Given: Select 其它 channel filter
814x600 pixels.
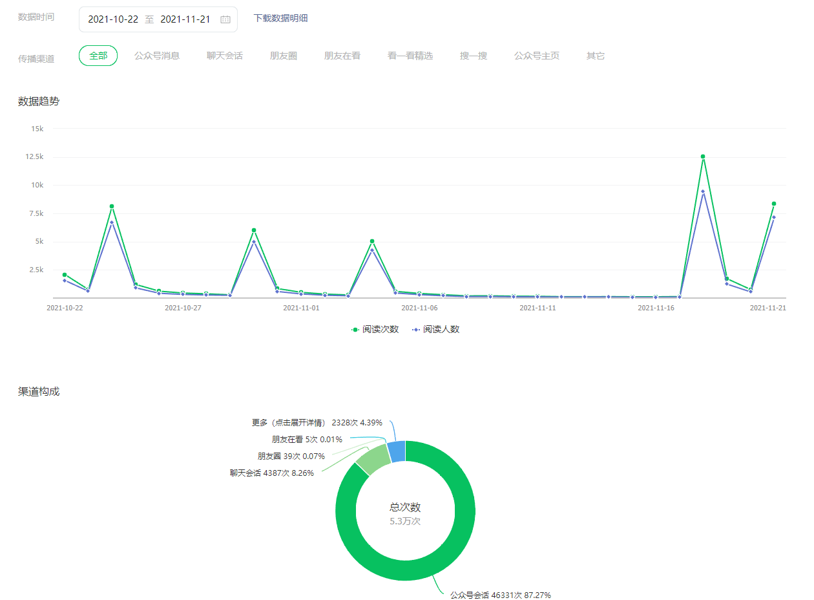Looking at the screenshot, I should [596, 56].
